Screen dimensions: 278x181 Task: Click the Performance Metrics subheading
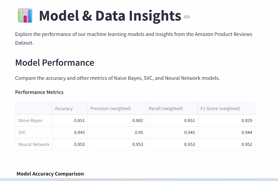tap(39, 92)
